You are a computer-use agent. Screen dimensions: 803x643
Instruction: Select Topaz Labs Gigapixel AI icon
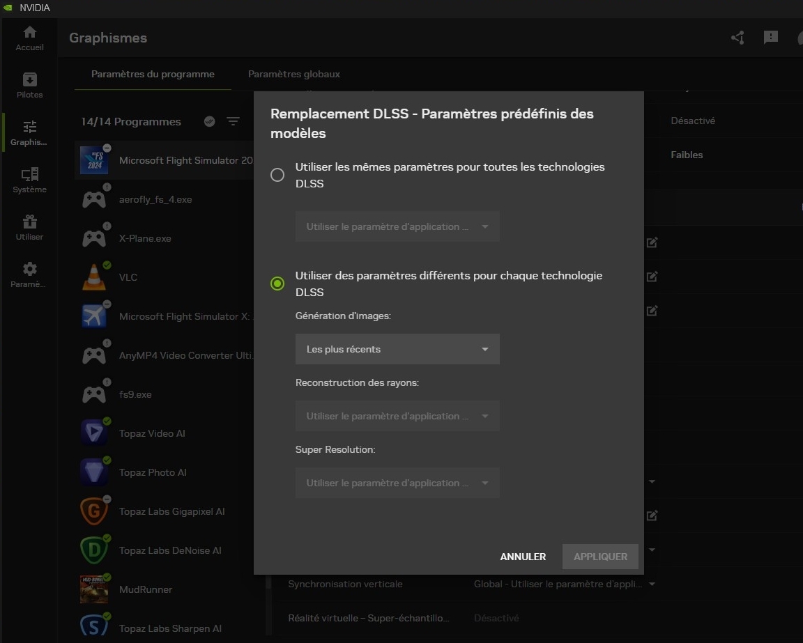point(94,511)
